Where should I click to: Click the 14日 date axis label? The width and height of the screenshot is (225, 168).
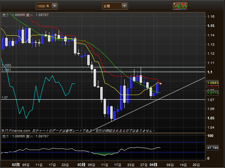(x=183, y=165)
